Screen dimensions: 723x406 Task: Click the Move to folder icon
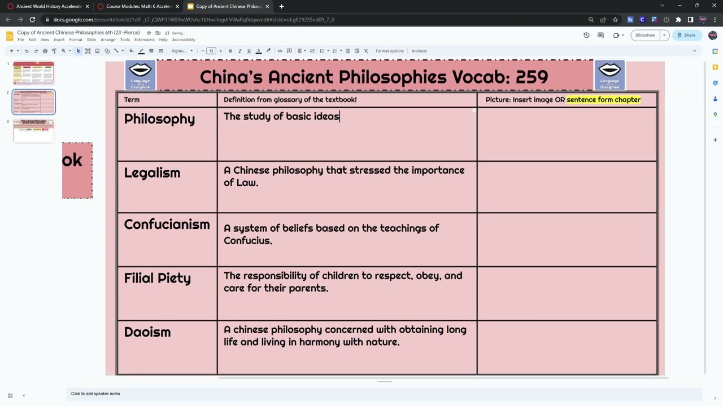click(158, 33)
